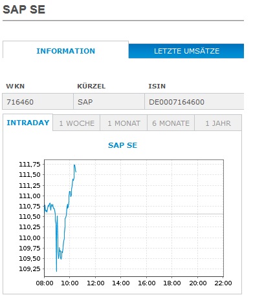Click the 22:00 time axis label
This screenshot has height=295, width=253.
coord(223,283)
